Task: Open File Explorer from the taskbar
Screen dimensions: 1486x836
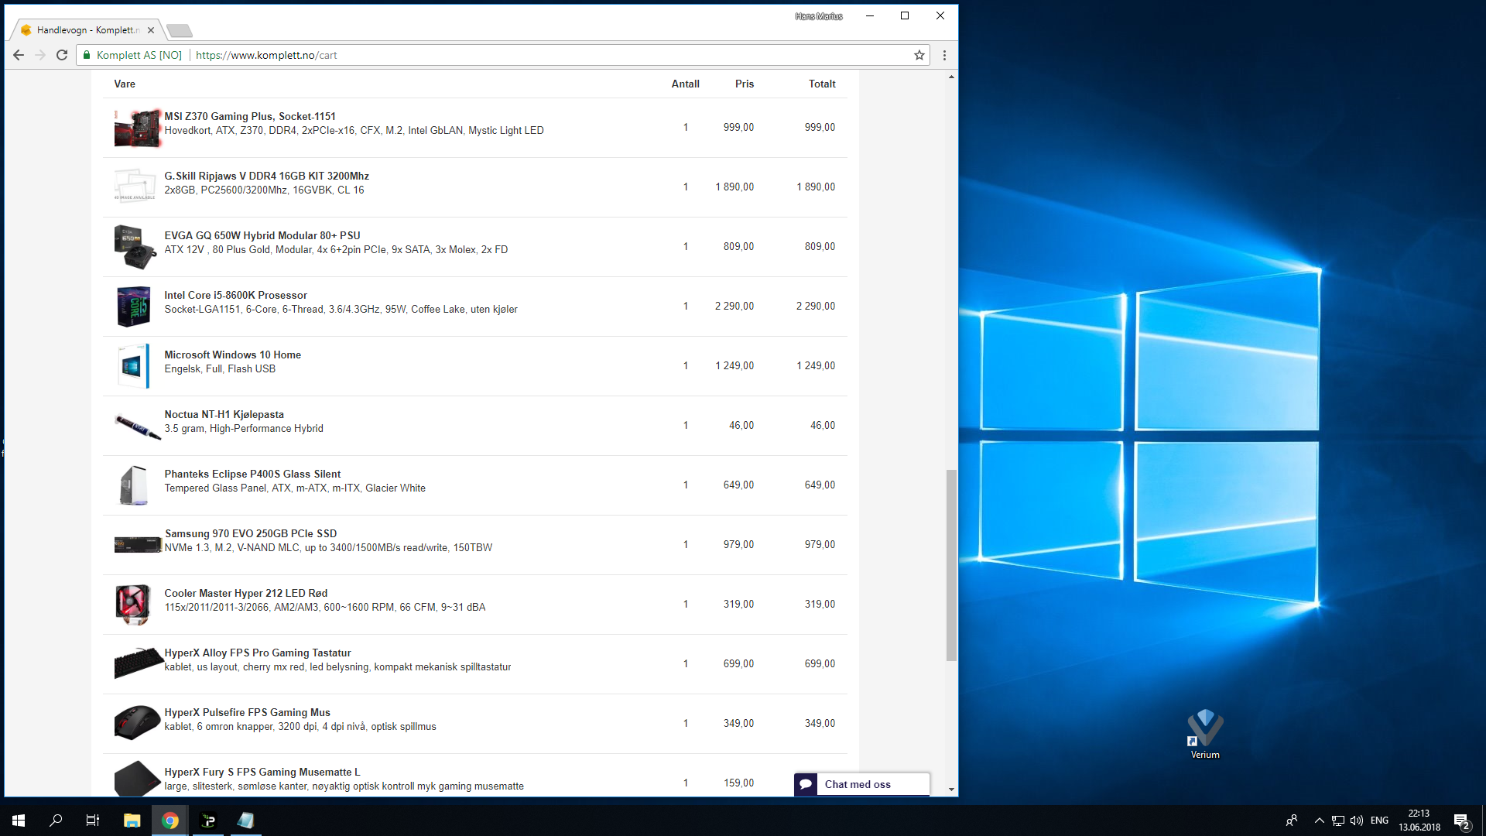Action: pos(132,821)
